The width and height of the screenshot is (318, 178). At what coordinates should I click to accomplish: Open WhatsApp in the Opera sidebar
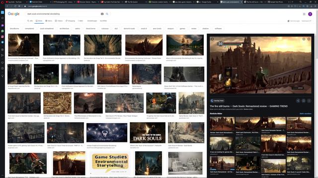[2, 31]
